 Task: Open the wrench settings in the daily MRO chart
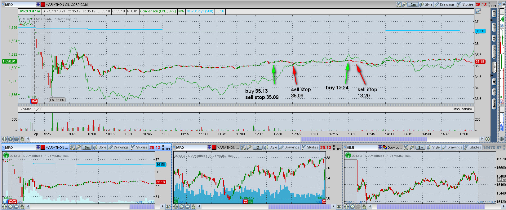point(249,148)
